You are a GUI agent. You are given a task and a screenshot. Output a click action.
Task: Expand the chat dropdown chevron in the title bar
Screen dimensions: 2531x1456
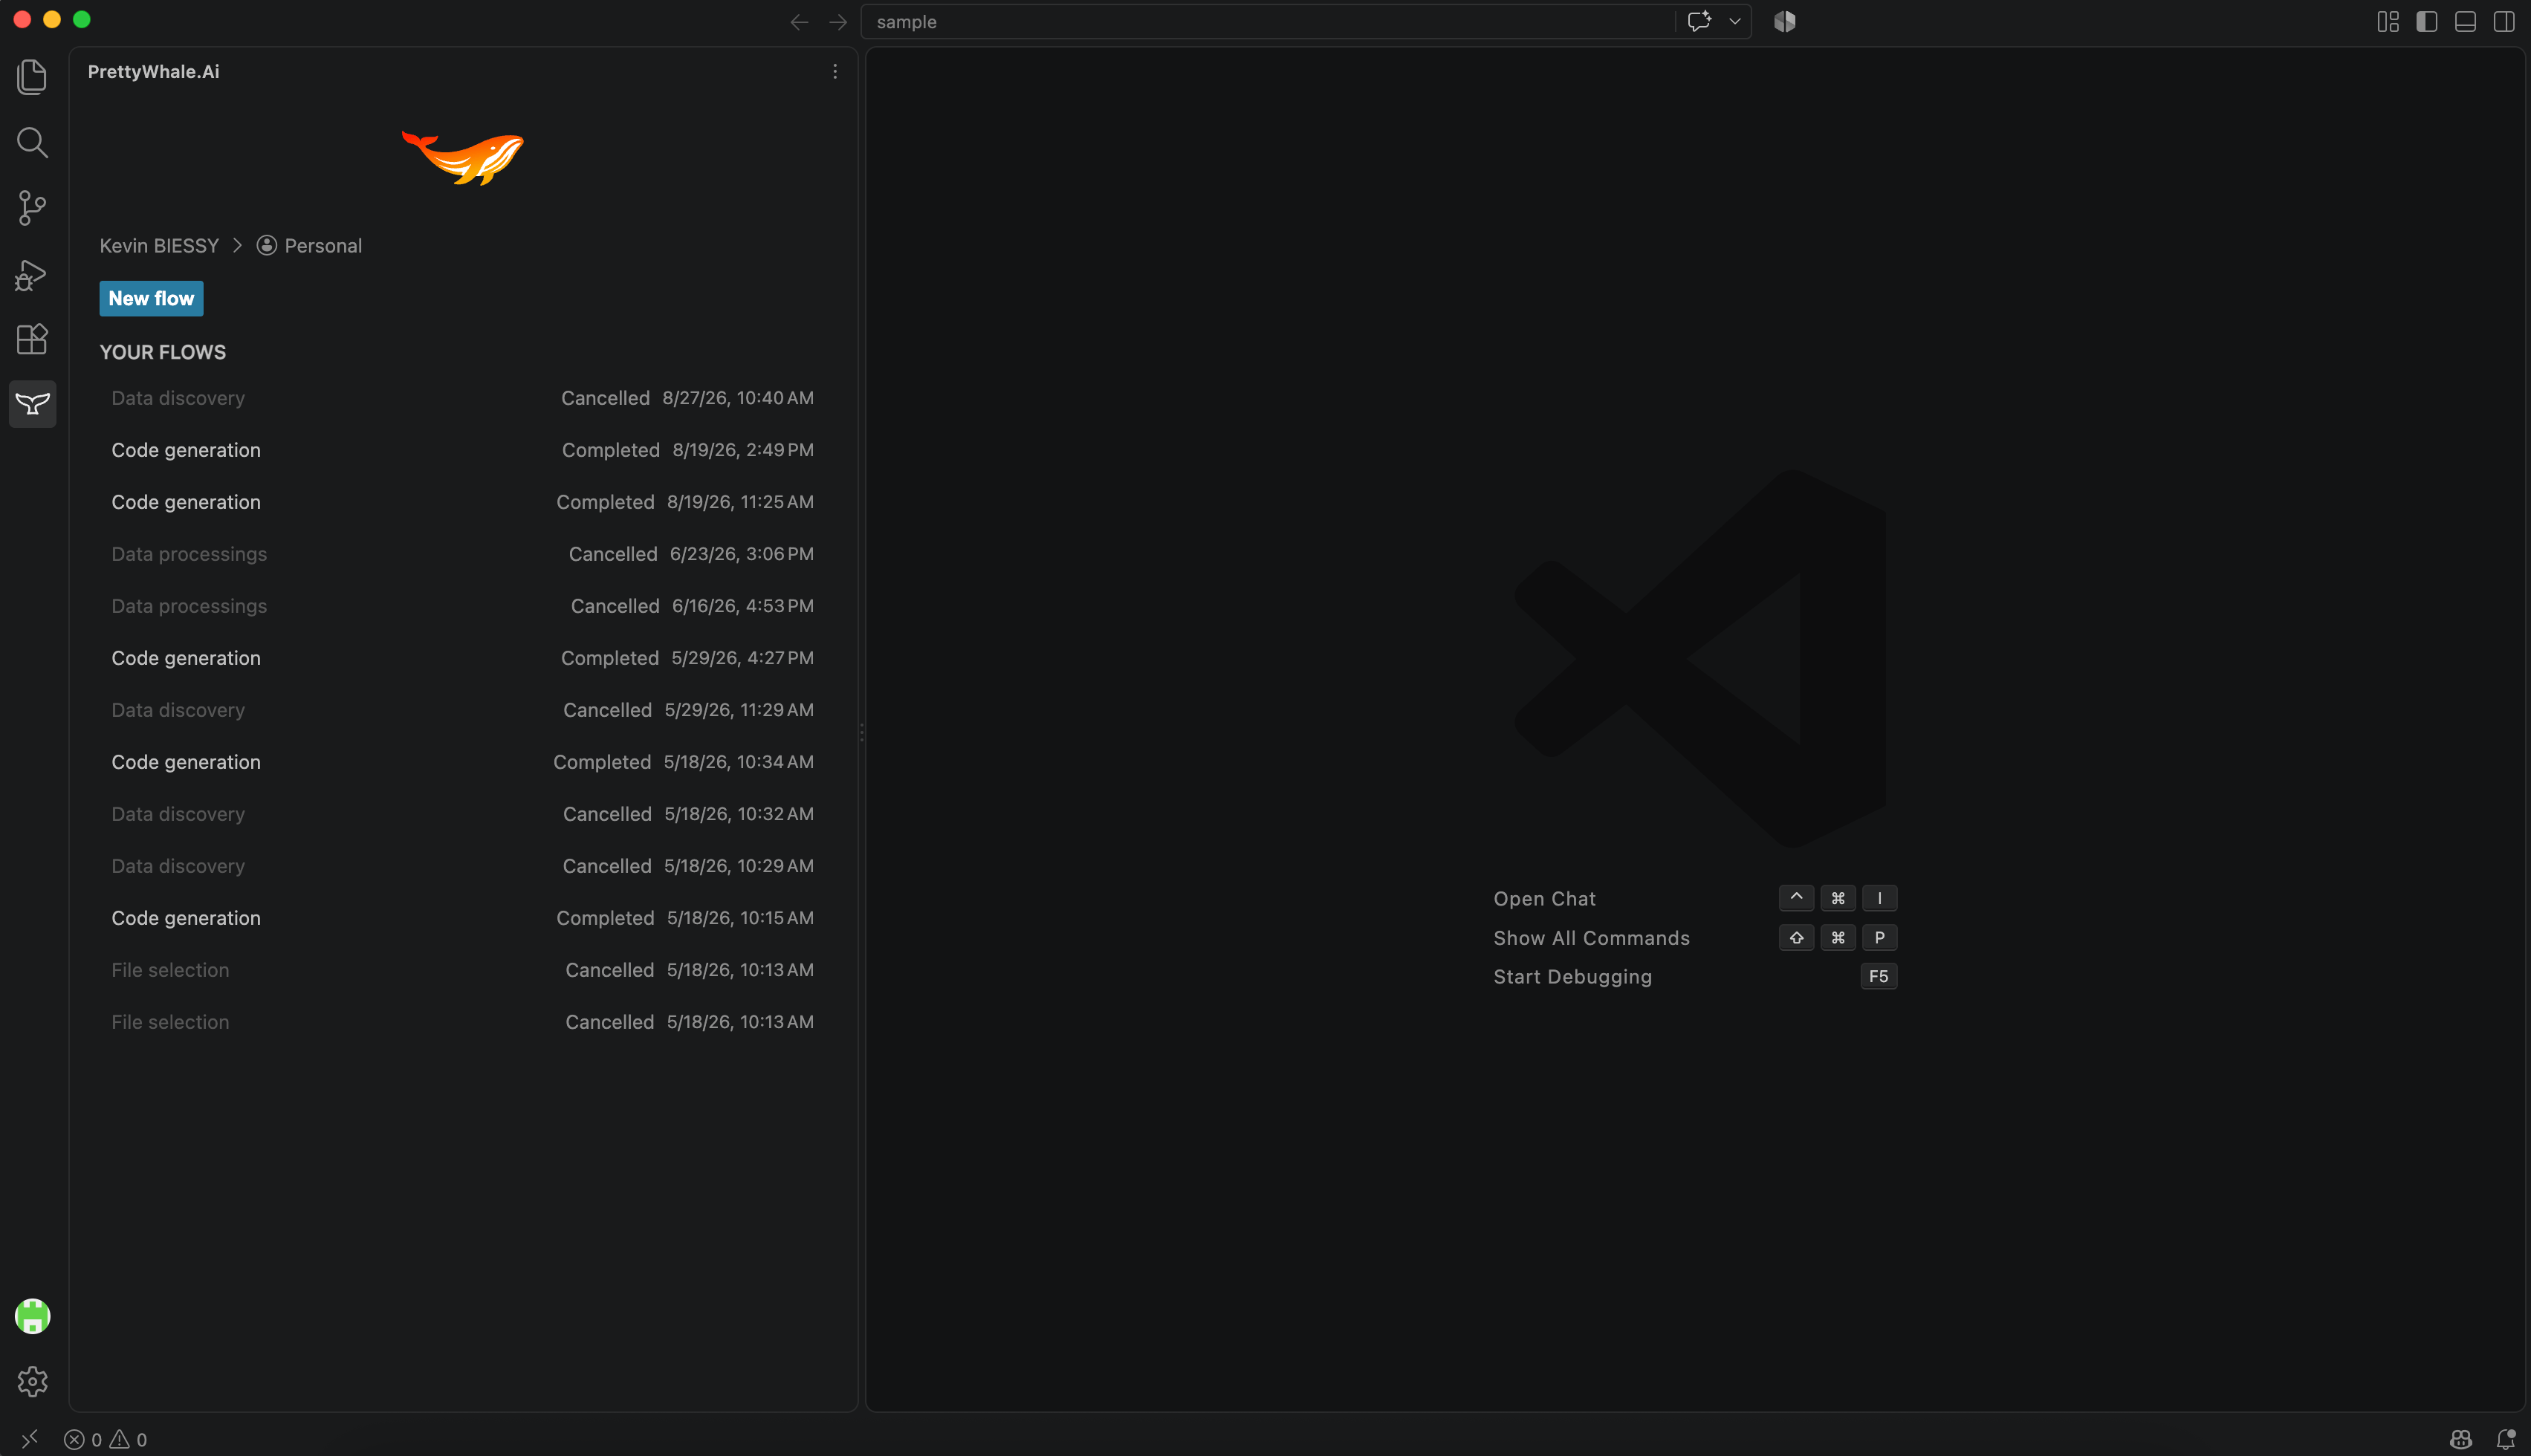tap(1735, 21)
